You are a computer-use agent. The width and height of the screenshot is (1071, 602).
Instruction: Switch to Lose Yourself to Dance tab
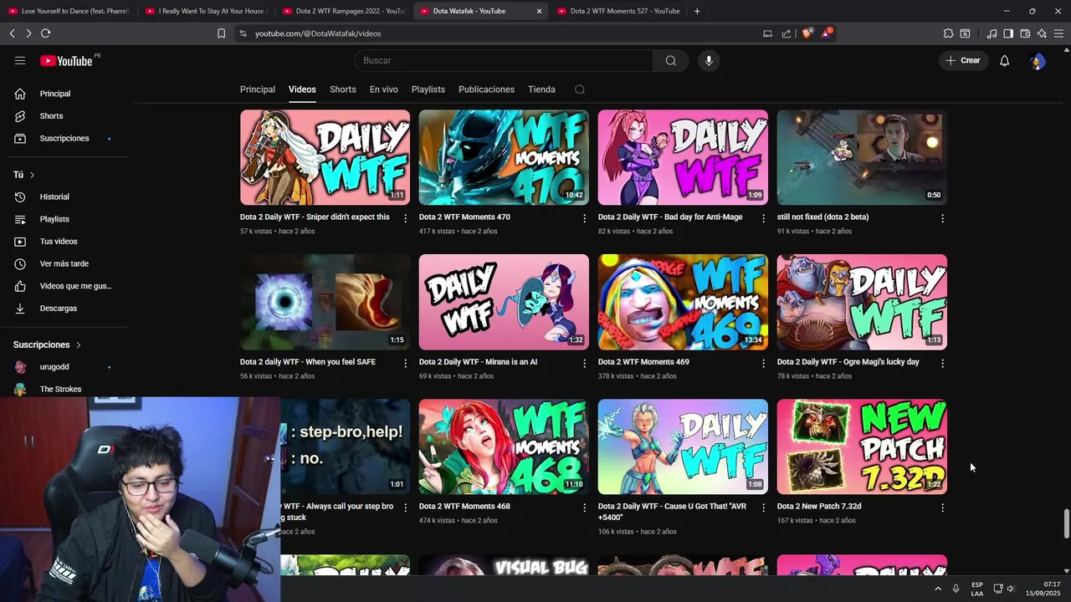click(69, 11)
